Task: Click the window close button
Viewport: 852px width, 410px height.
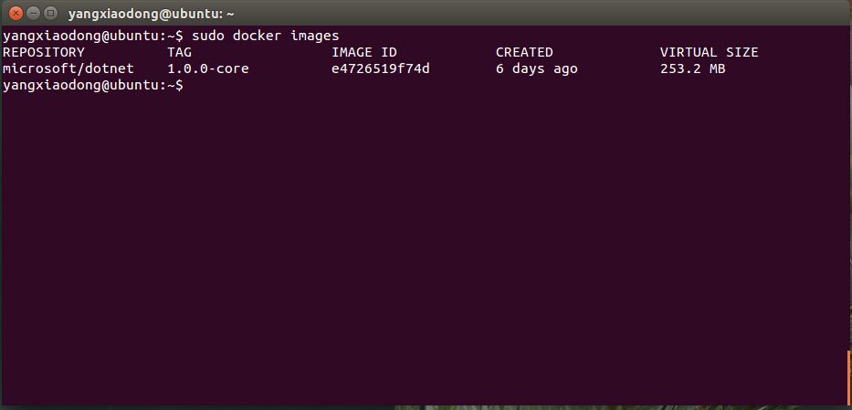Action: tap(16, 14)
